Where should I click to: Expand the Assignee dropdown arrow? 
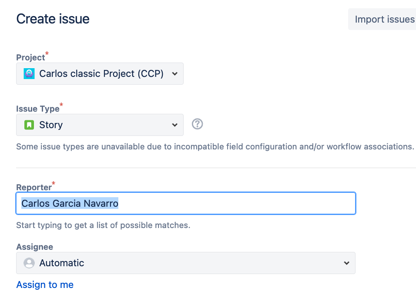(x=346, y=263)
